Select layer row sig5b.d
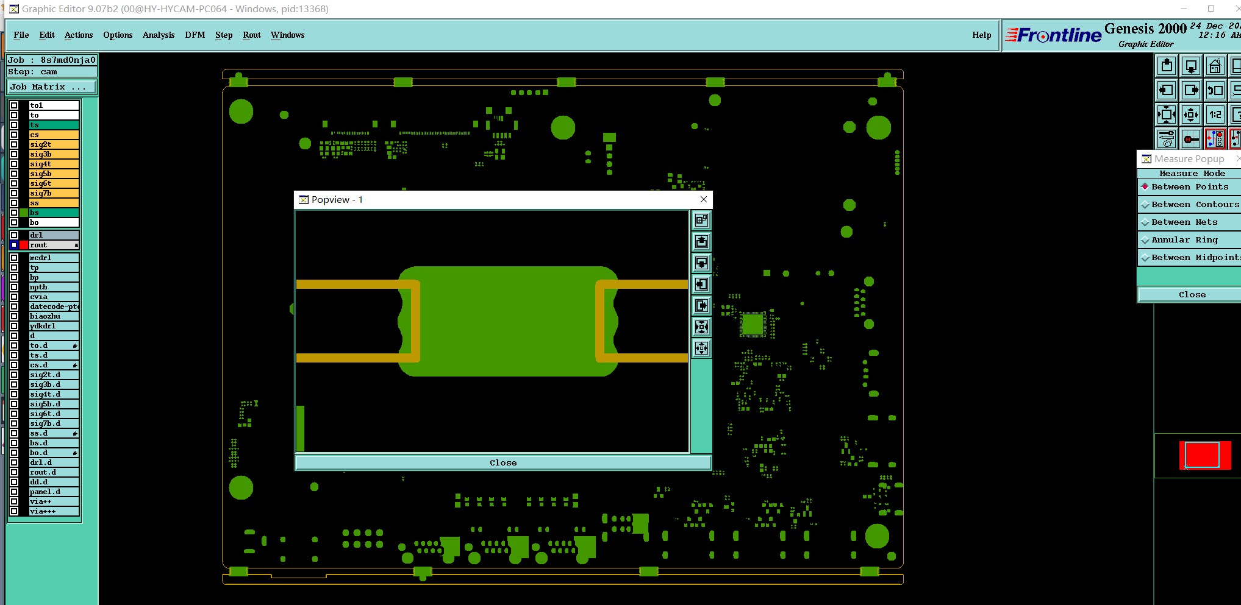The width and height of the screenshot is (1241, 605). click(54, 404)
